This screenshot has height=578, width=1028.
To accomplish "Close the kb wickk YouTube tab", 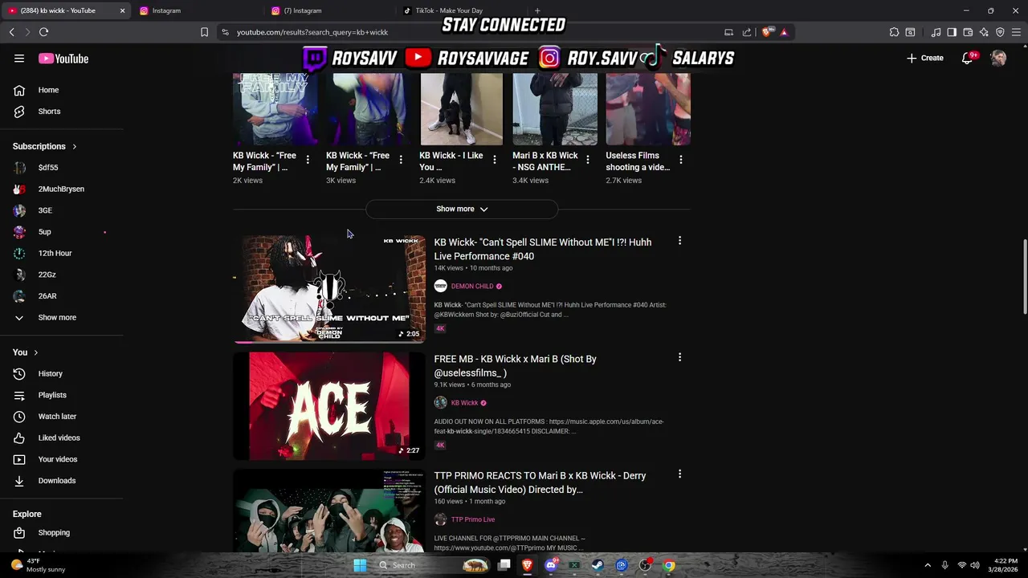I will (122, 10).
